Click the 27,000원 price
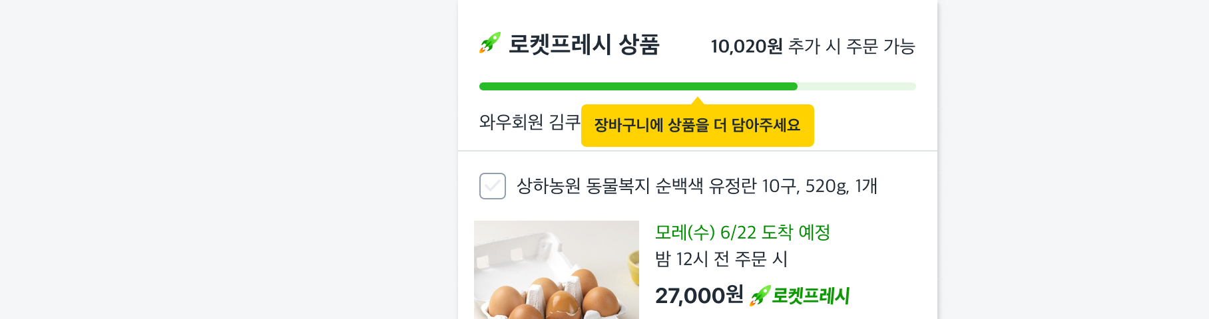 (699, 295)
